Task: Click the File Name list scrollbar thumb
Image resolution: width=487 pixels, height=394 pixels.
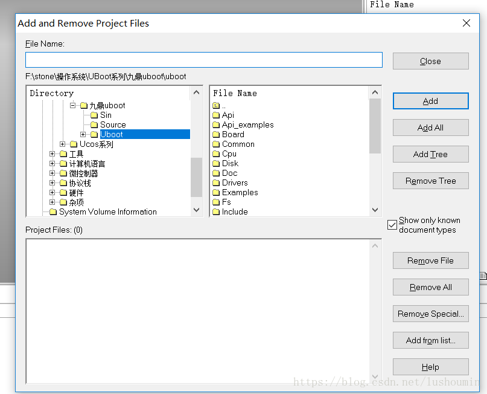Action: coord(375,126)
